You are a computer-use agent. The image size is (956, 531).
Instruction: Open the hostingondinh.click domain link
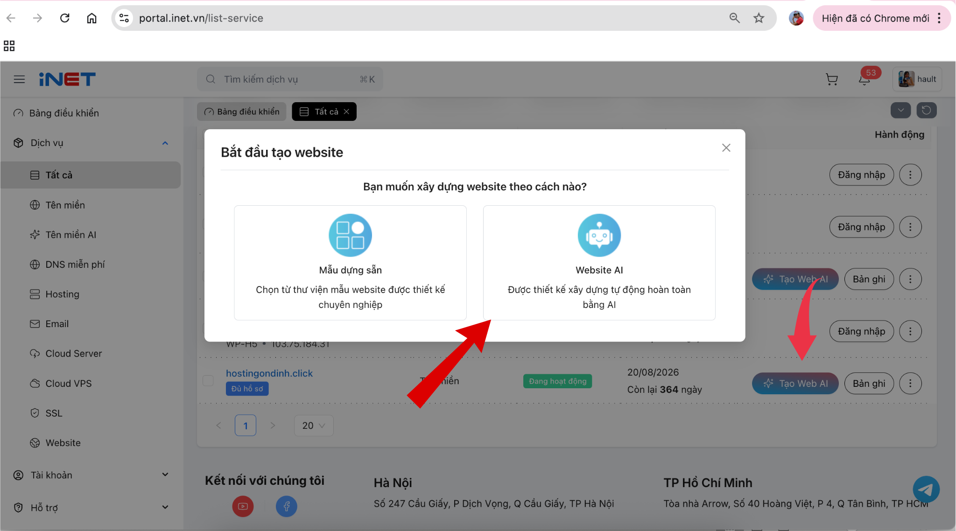click(269, 373)
